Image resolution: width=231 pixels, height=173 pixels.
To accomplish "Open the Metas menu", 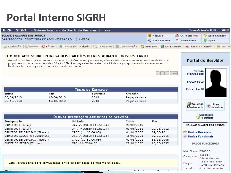I will tap(33, 47).
